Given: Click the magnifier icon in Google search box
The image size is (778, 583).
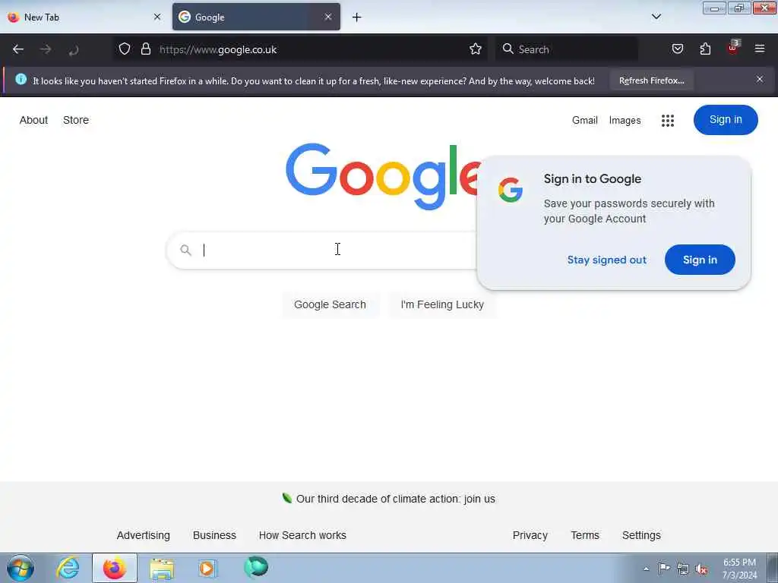Looking at the screenshot, I should point(185,250).
